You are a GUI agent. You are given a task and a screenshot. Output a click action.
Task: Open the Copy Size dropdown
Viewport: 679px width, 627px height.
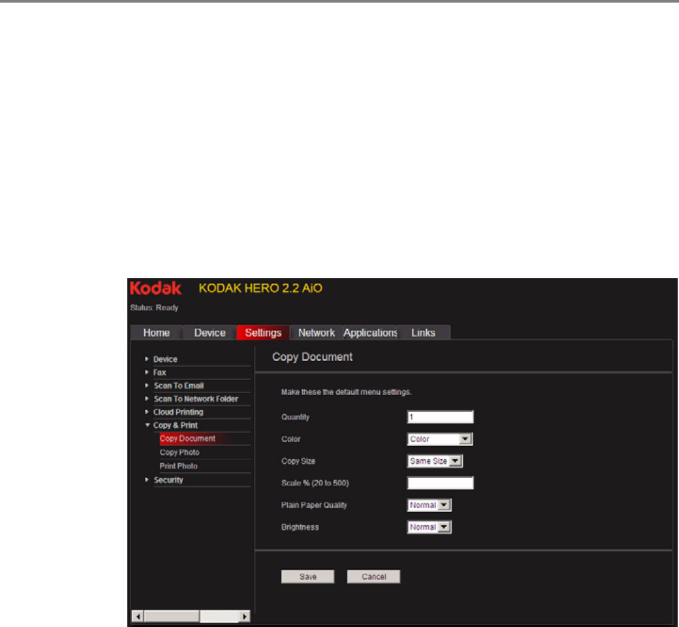[435, 461]
